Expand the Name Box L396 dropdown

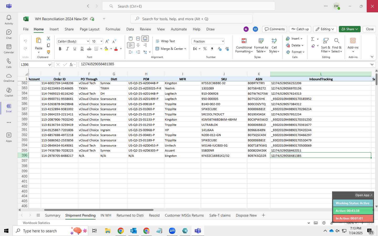[x=50, y=65]
